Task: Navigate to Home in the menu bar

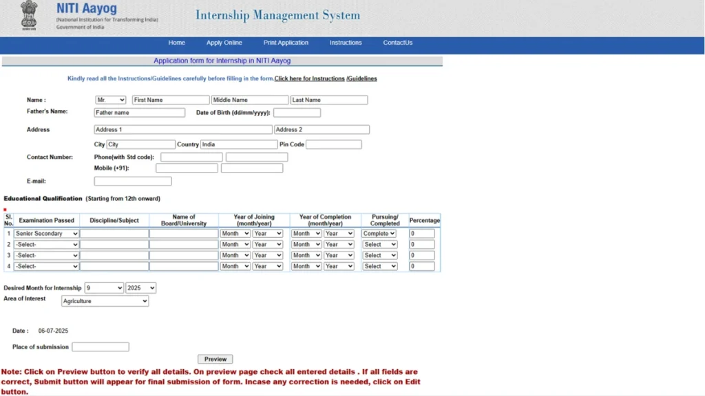Action: click(176, 42)
